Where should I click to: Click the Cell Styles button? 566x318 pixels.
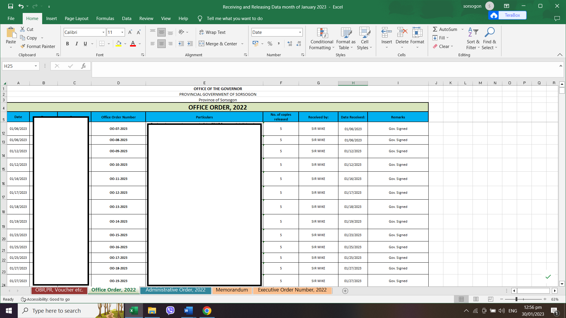pos(365,39)
